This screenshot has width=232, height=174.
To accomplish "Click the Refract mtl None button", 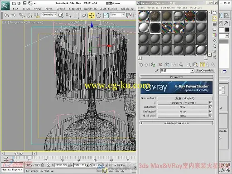I will coord(183,111).
